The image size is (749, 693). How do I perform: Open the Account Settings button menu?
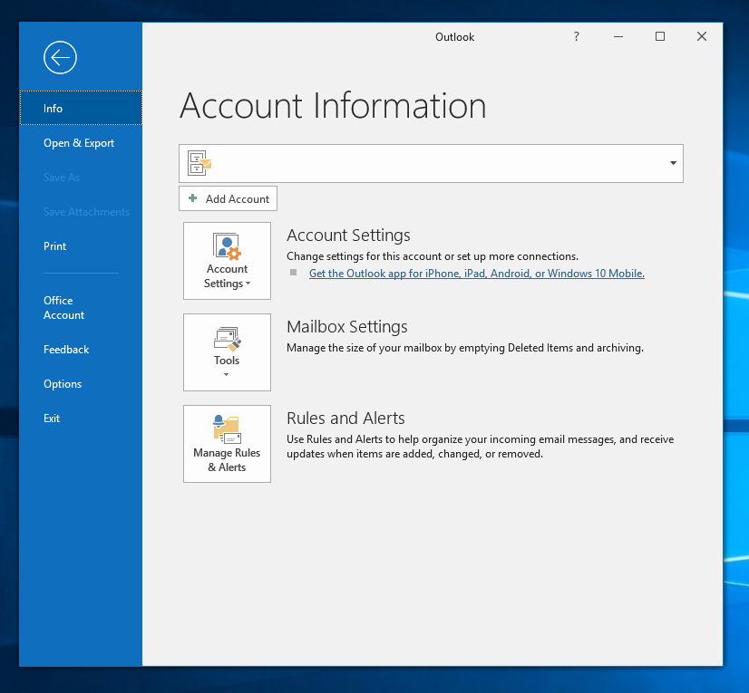(x=227, y=261)
